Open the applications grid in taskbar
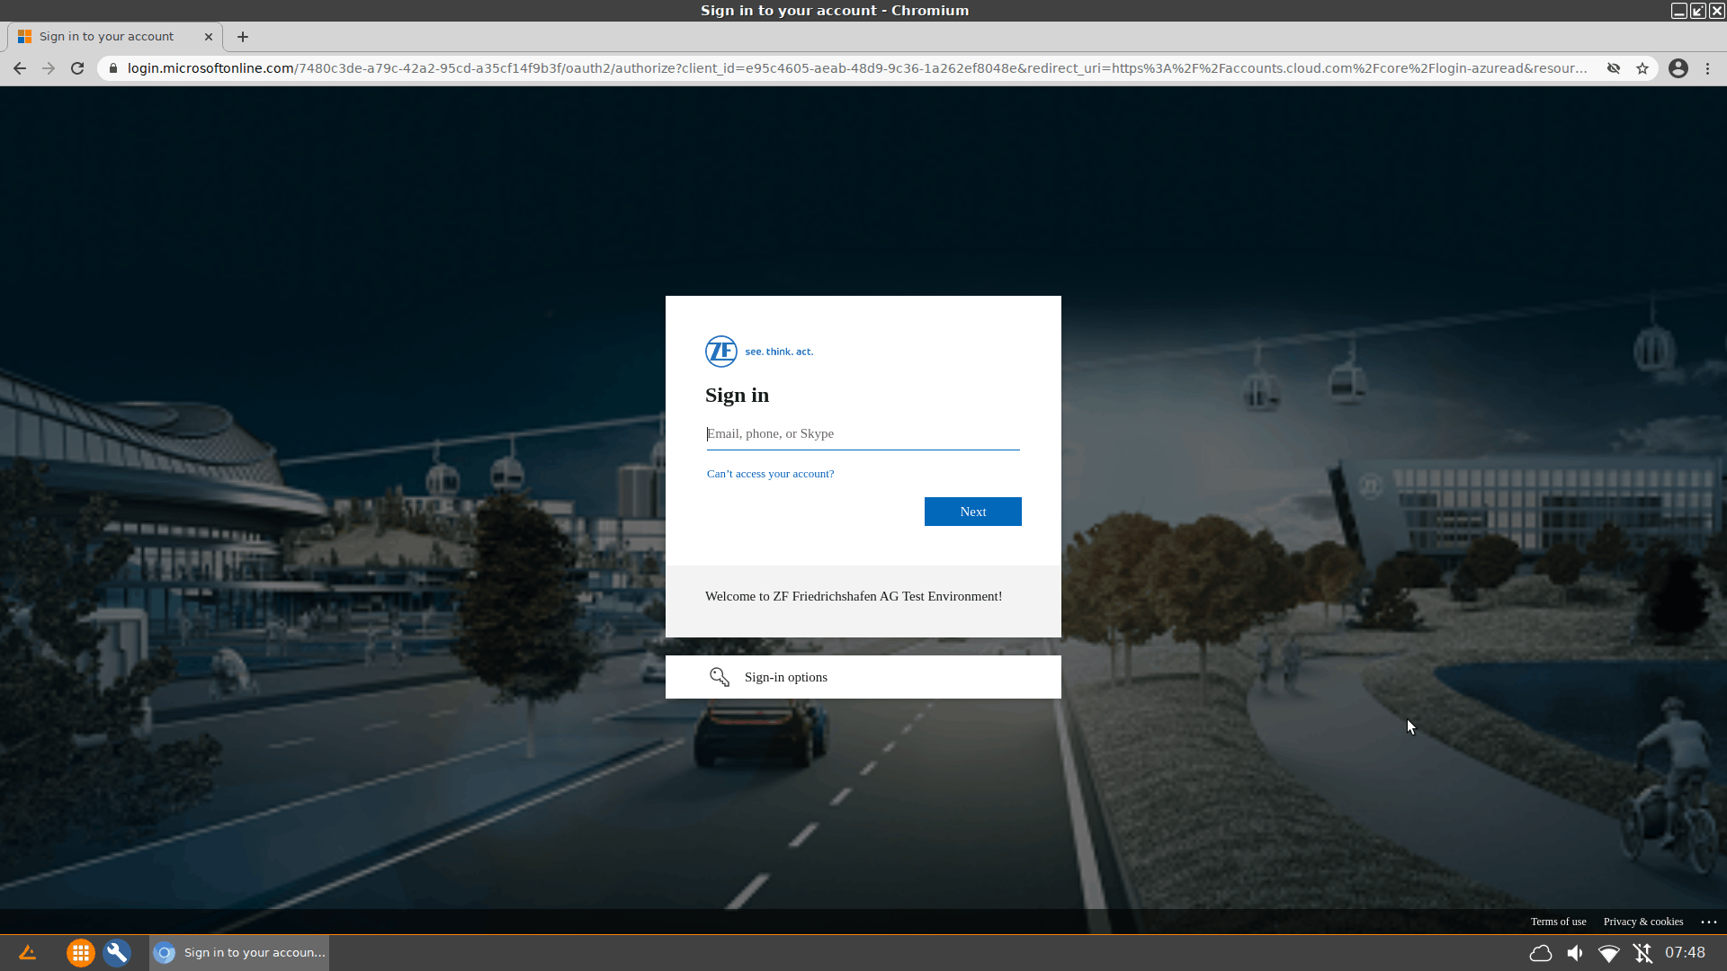The width and height of the screenshot is (1727, 971). point(81,953)
